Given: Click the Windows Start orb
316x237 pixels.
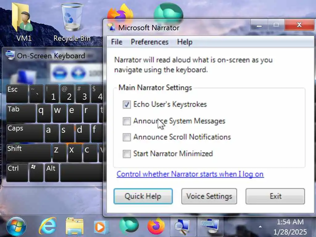Looking at the screenshot, I should (x=16, y=226).
